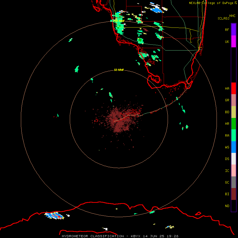Click the RF purple legend swatch
The height and width of the screenshot is (238, 238).
(234, 30)
